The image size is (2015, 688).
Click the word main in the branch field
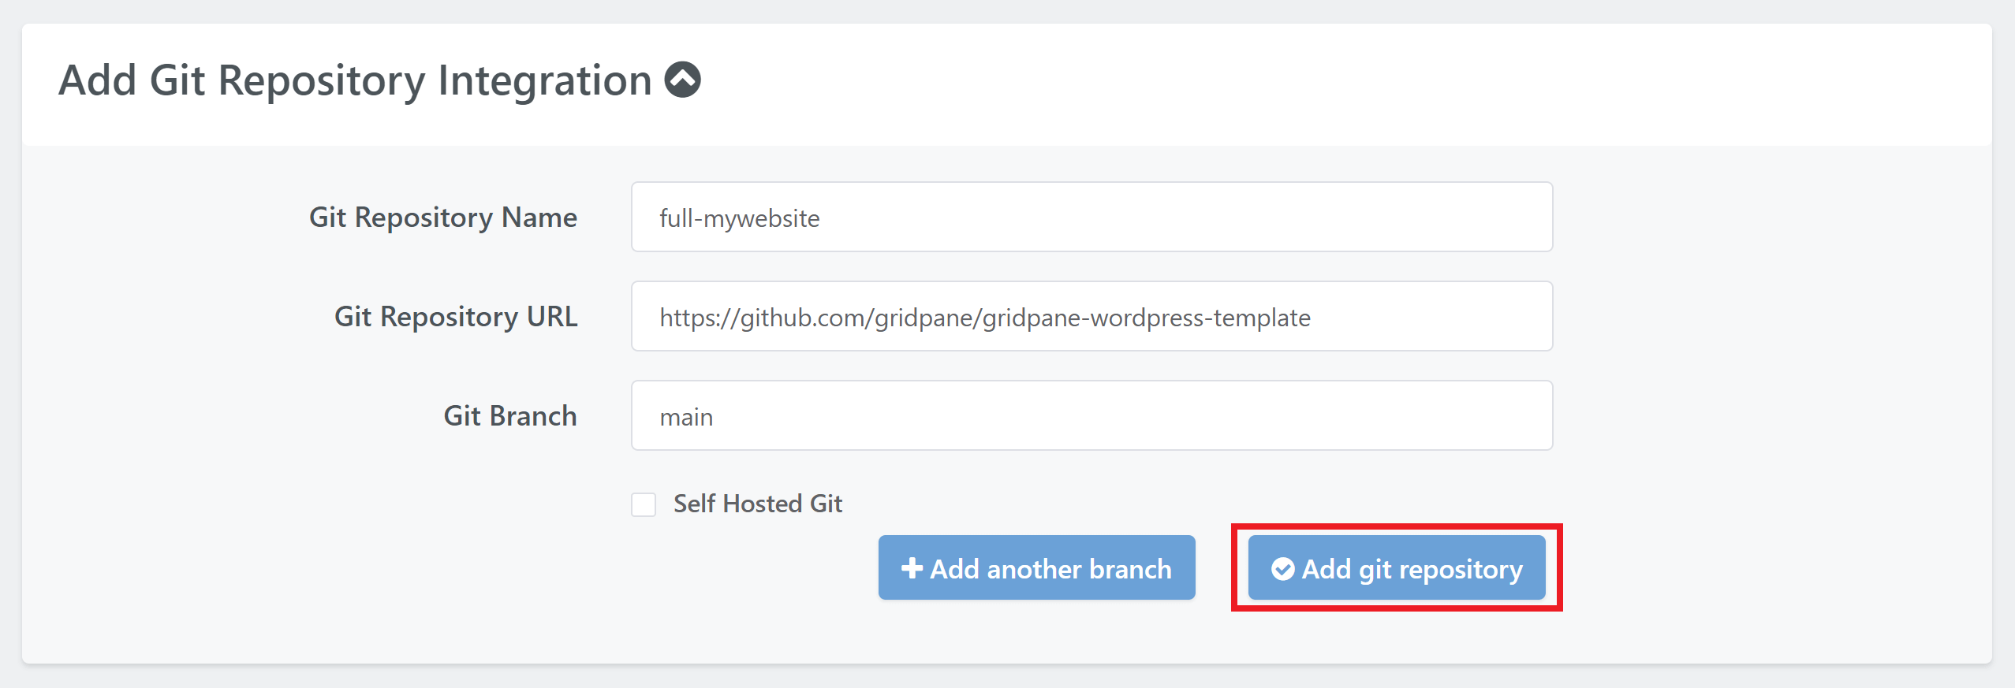686,417
